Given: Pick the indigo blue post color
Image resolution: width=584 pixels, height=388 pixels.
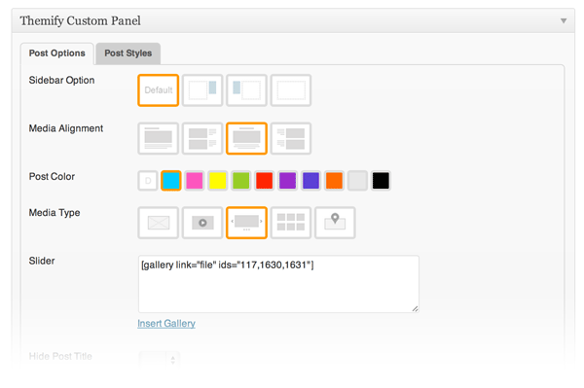Looking at the screenshot, I should pos(311,181).
